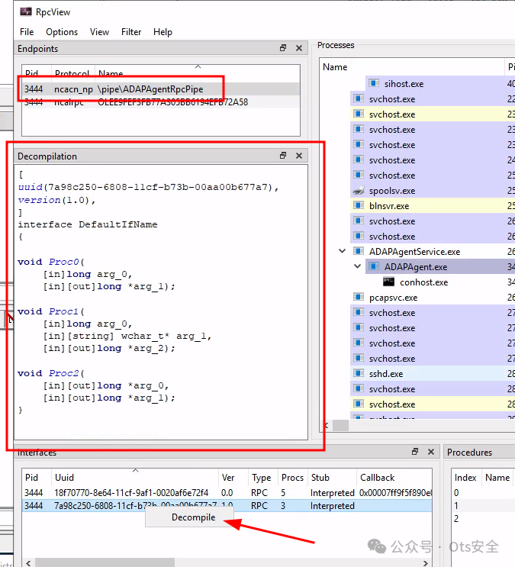Click the interface DefaultIfName line

[x=88, y=224]
